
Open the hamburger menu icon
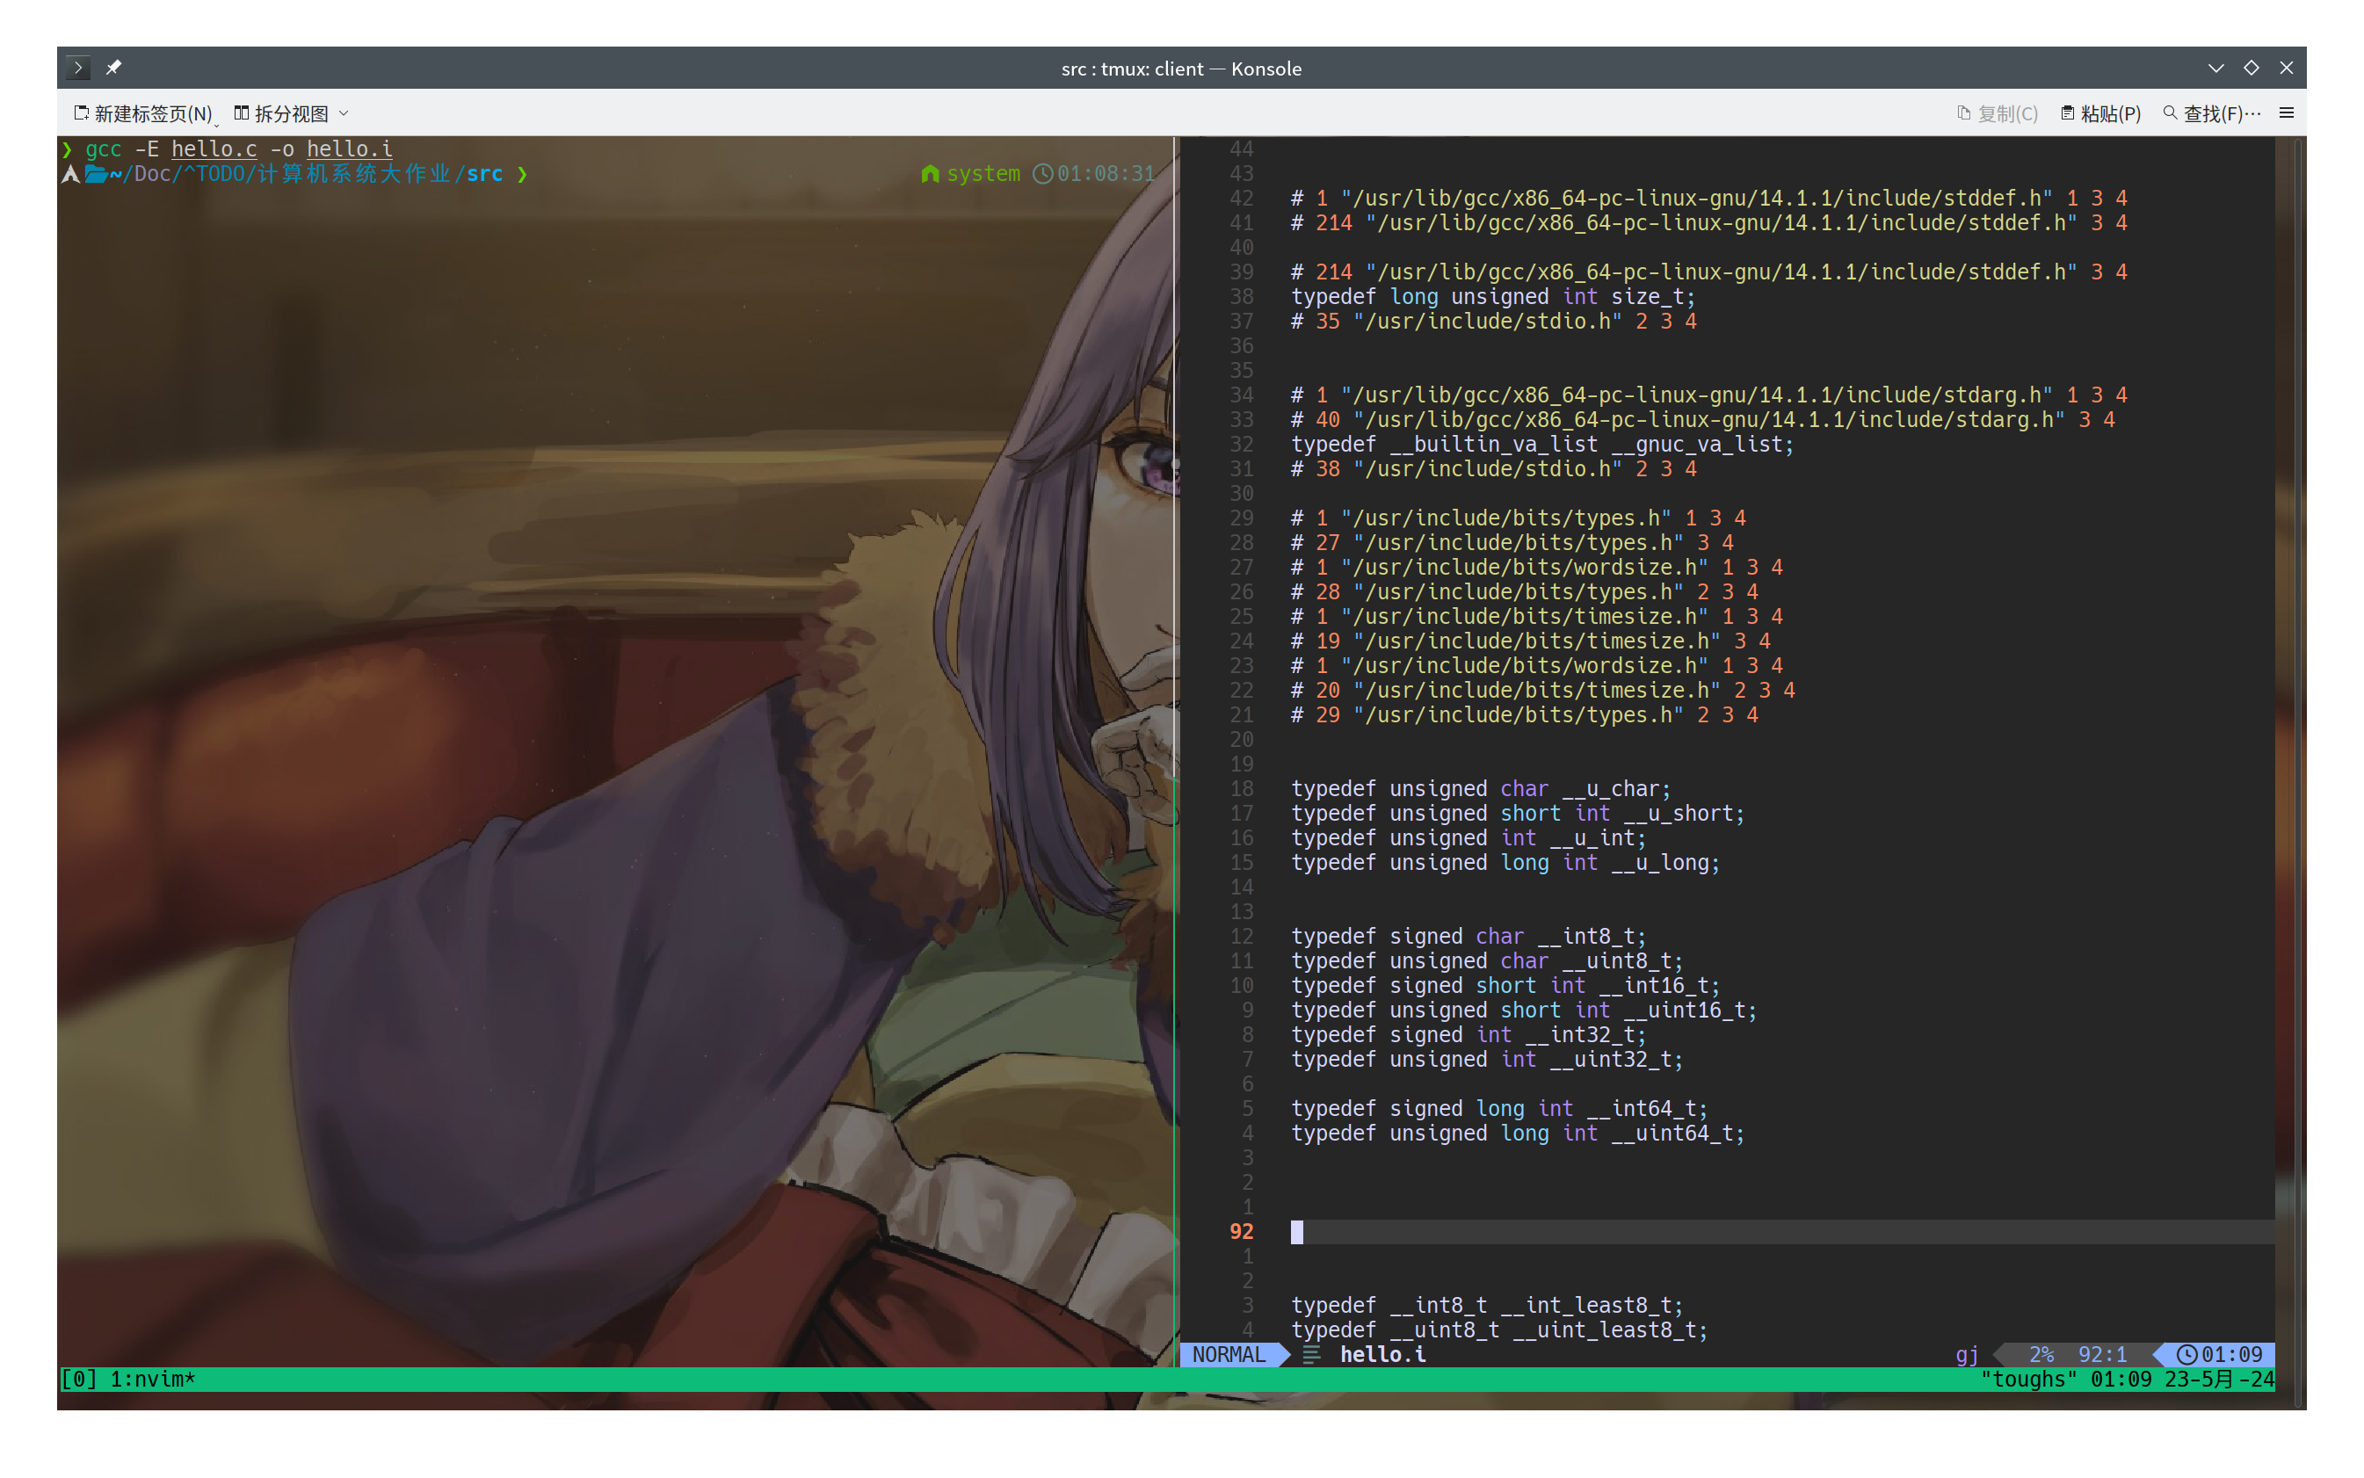tap(2286, 113)
